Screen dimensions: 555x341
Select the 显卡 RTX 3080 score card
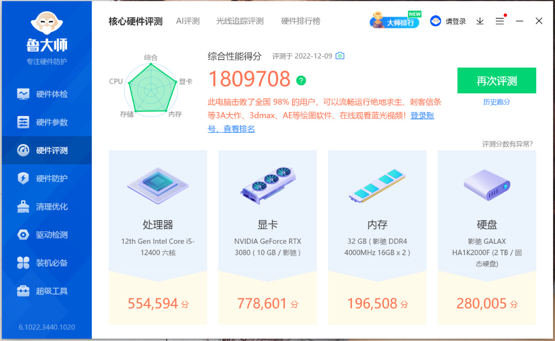(x=267, y=237)
